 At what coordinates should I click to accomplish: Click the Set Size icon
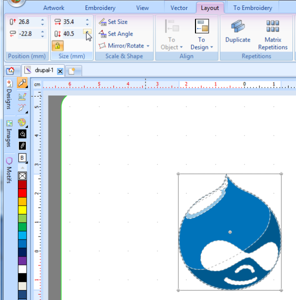pyautogui.click(x=102, y=22)
